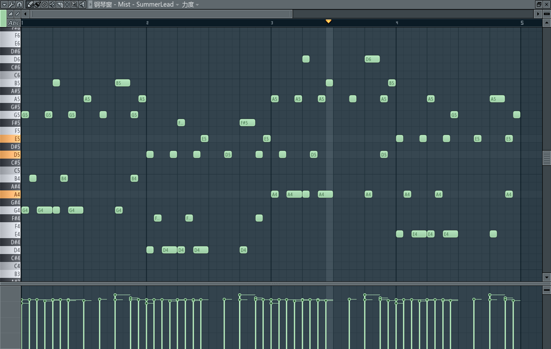Select the Playback speaker tool
The width and height of the screenshot is (551, 349).
pyautogui.click(x=82, y=4)
